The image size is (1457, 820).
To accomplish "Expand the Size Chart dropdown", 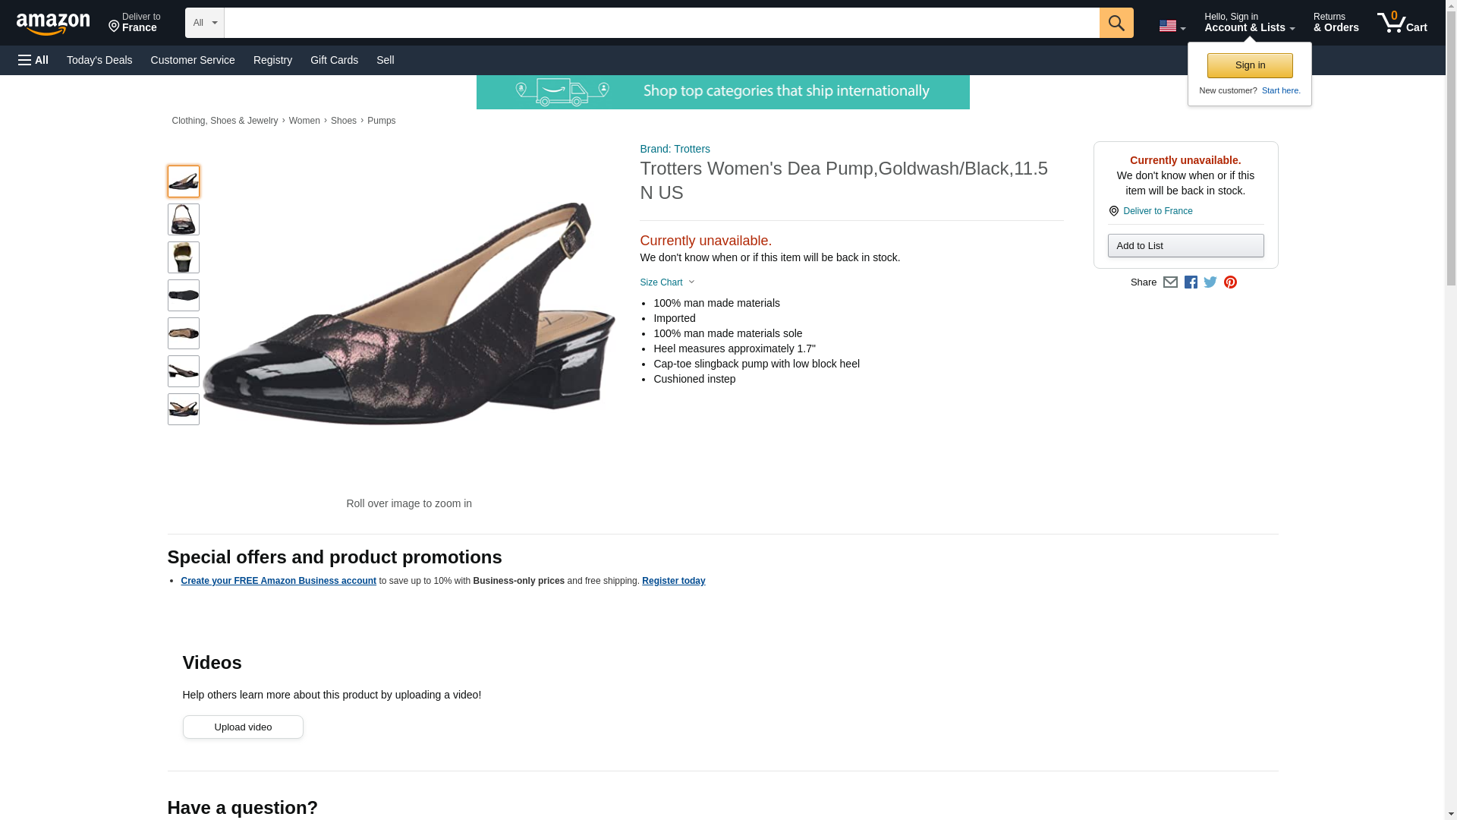I will 667,282.
